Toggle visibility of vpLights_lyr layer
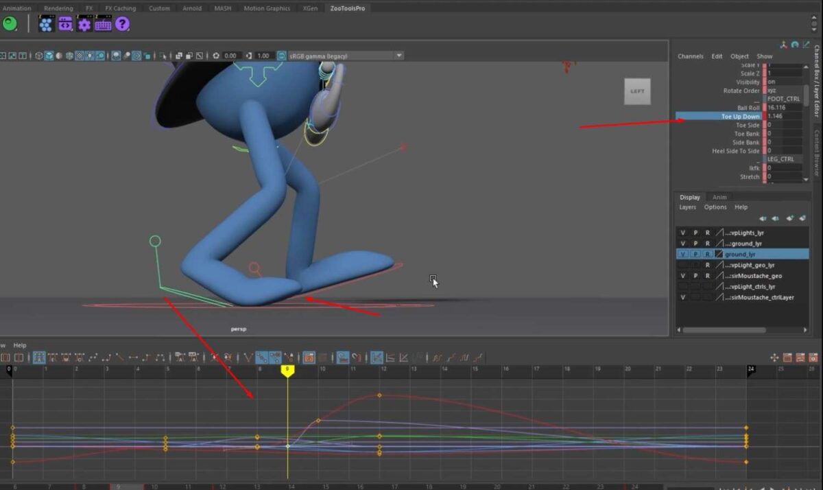This screenshot has height=490, width=823. 682,232
